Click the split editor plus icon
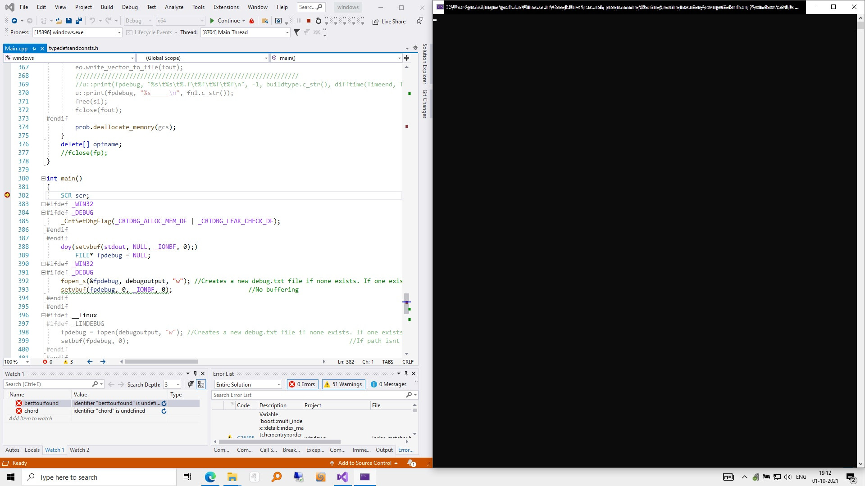 tap(406, 58)
